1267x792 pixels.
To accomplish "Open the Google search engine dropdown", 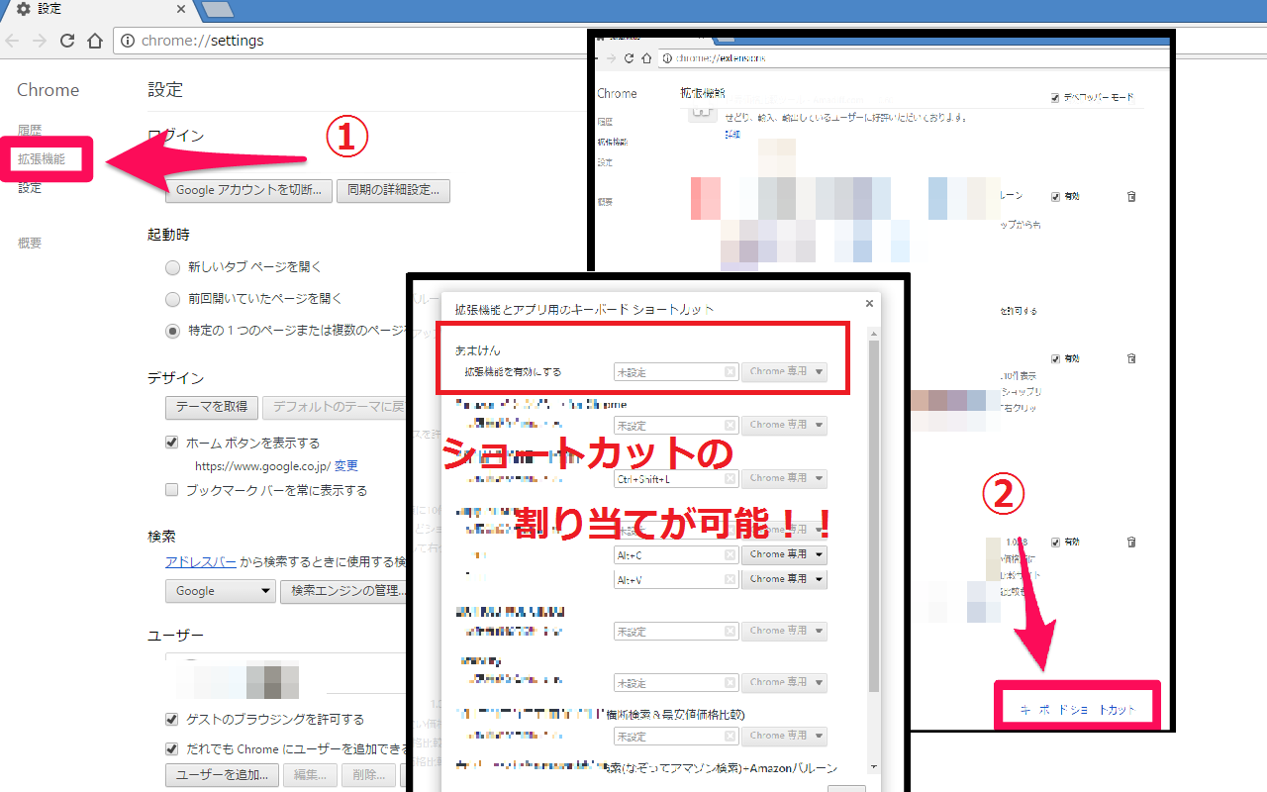I will pyautogui.click(x=220, y=591).
